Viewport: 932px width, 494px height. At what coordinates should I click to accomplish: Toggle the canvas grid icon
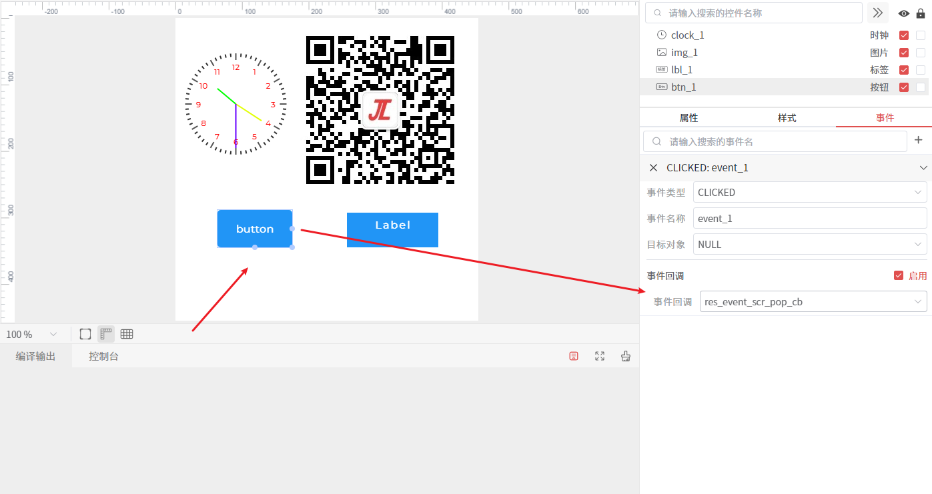(127, 334)
